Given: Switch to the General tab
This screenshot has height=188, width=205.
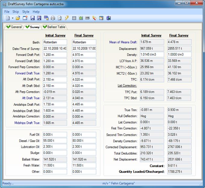Looking at the screenshot, I should 14,27.
